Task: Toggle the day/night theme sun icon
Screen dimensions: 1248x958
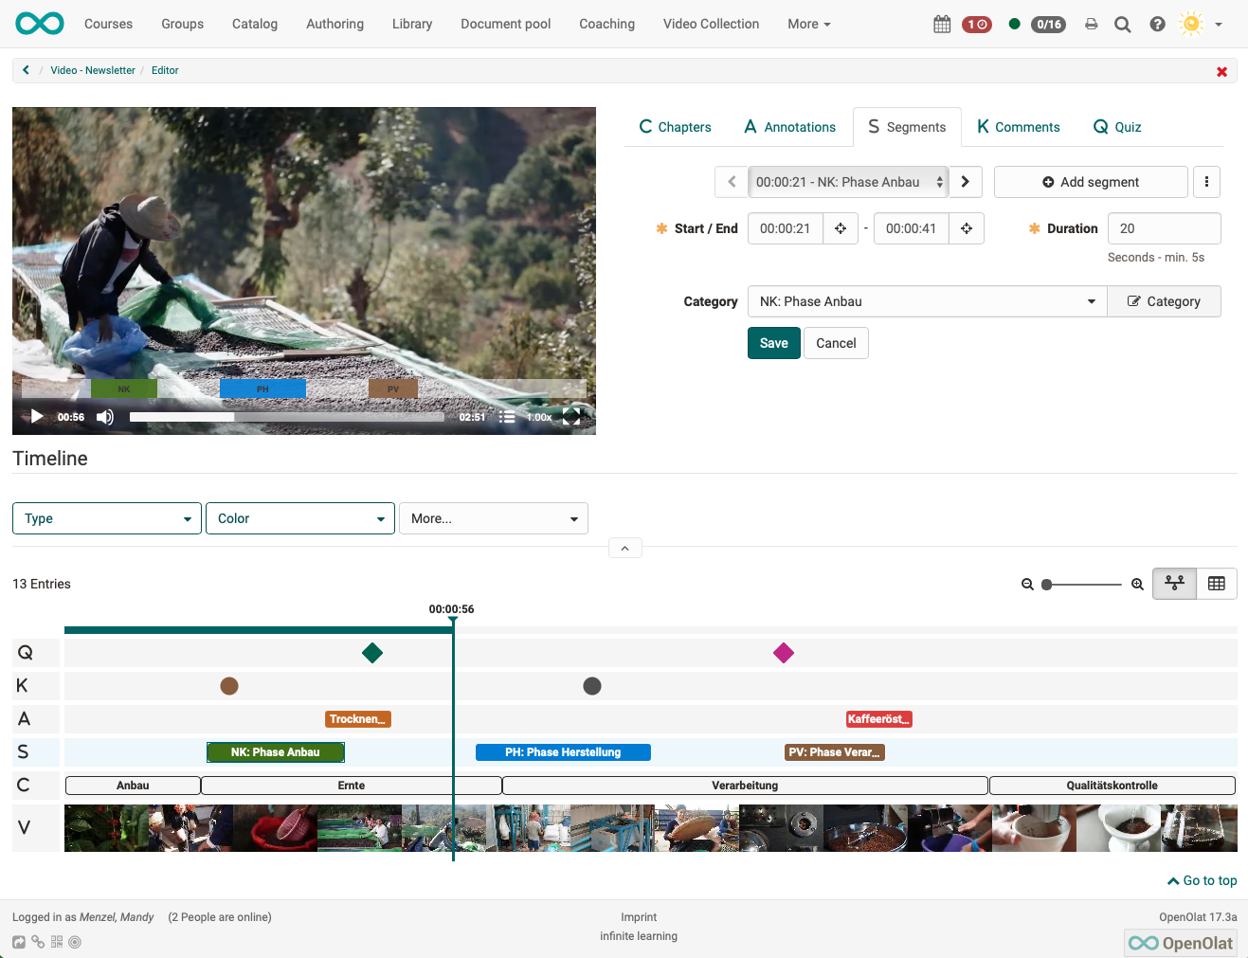Action: coord(1190,24)
